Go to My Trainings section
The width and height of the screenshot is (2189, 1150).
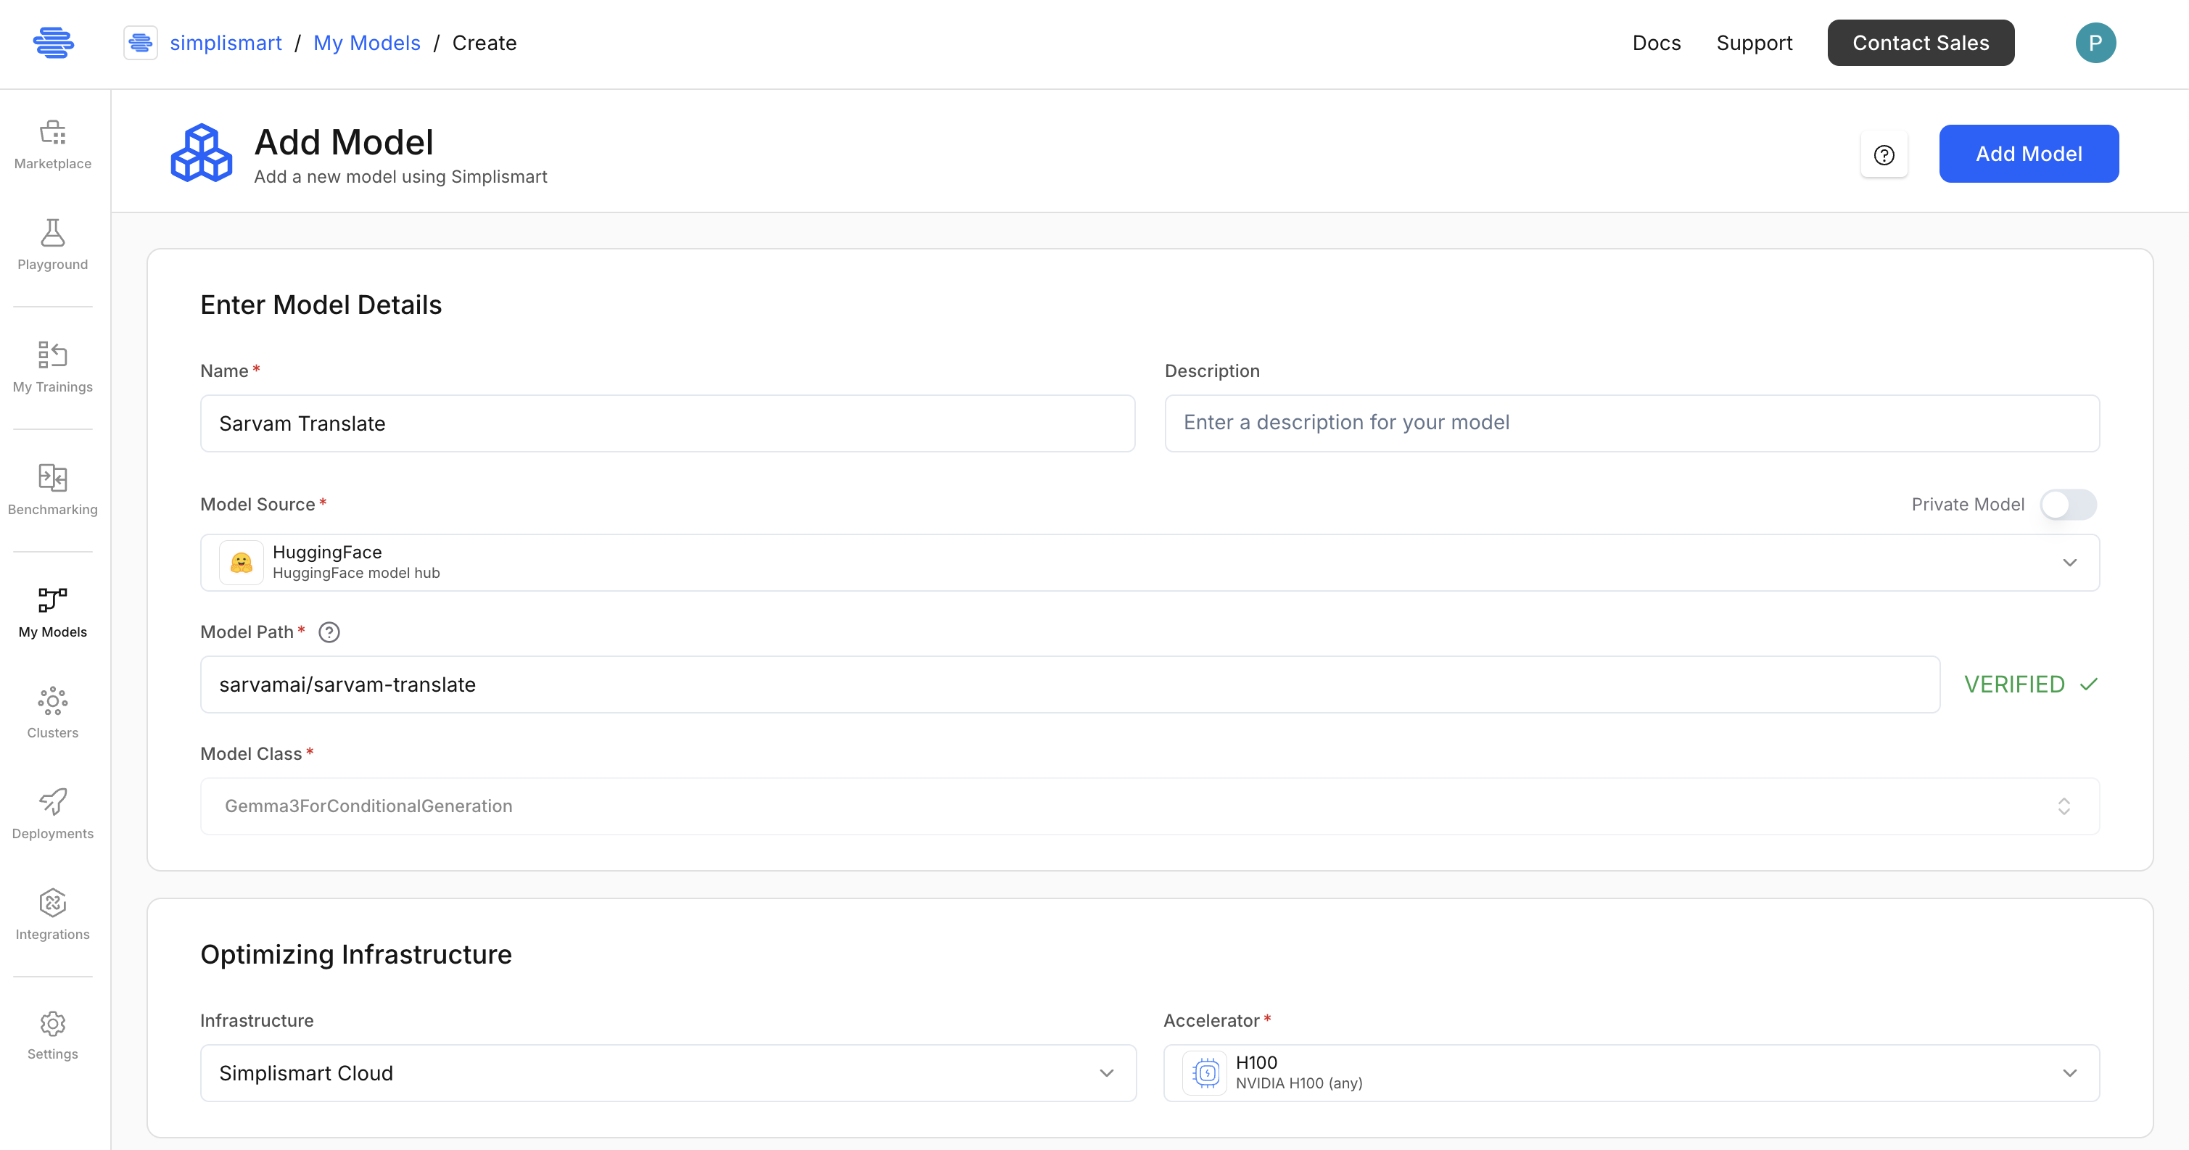click(53, 367)
